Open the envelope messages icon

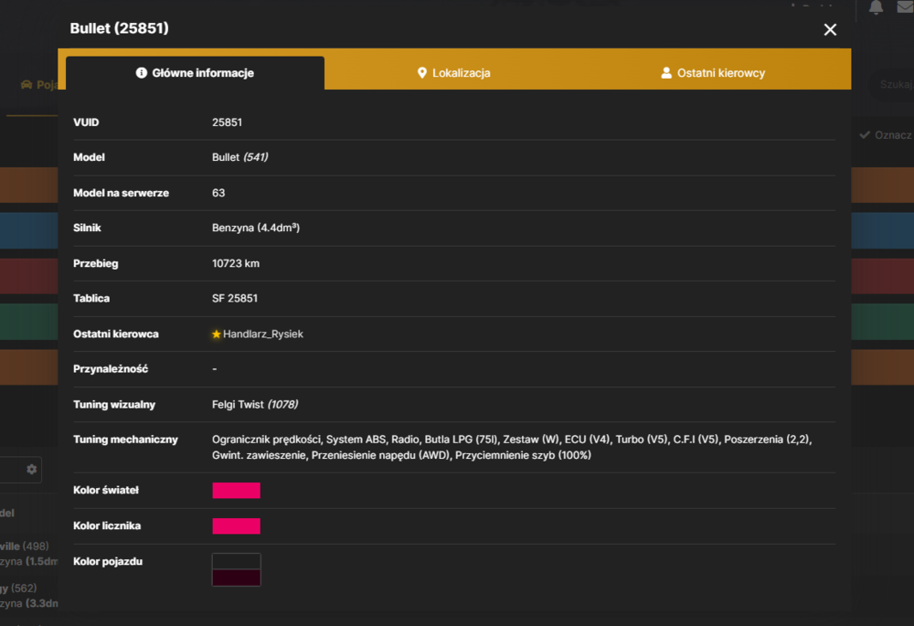click(x=905, y=7)
